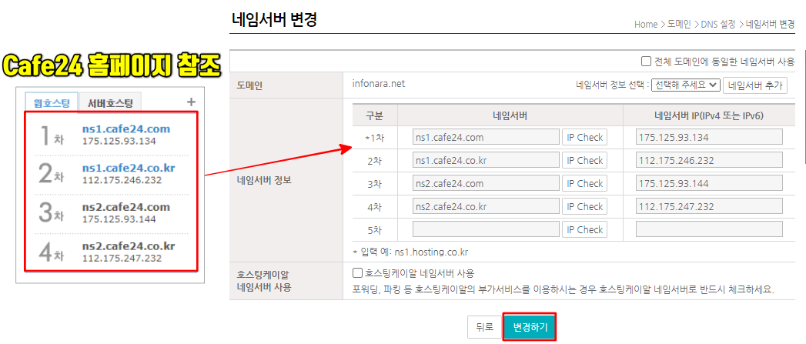Screen dimensions: 806x344
Task: Focus the 2차 nameserver field ns1.cafe24.co.kr
Action: [x=486, y=160]
